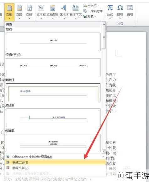The image size is (149, 182).
Task: Click the dropdown arrow under 页脚
Action: coord(19,19)
